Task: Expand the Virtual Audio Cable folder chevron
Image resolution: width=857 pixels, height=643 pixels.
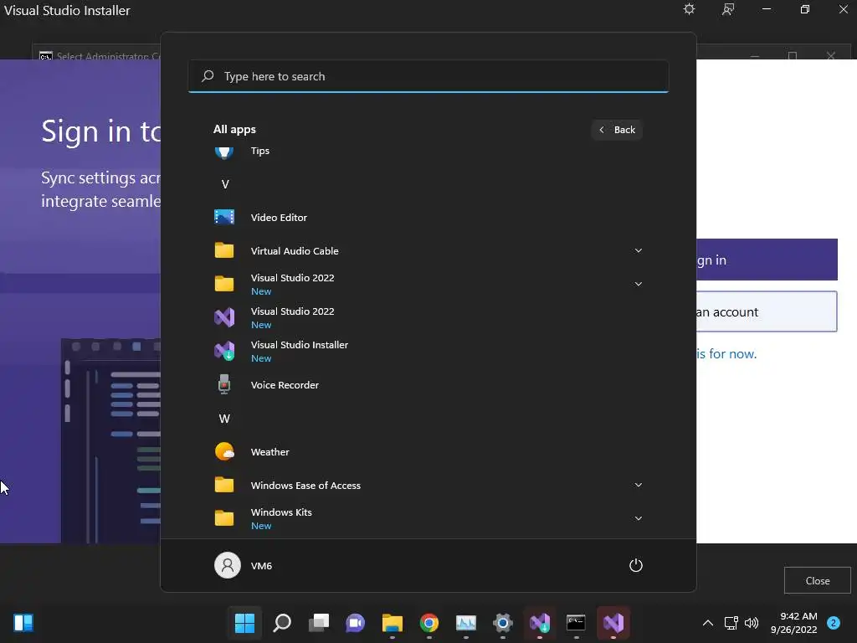Action: pyautogui.click(x=638, y=250)
